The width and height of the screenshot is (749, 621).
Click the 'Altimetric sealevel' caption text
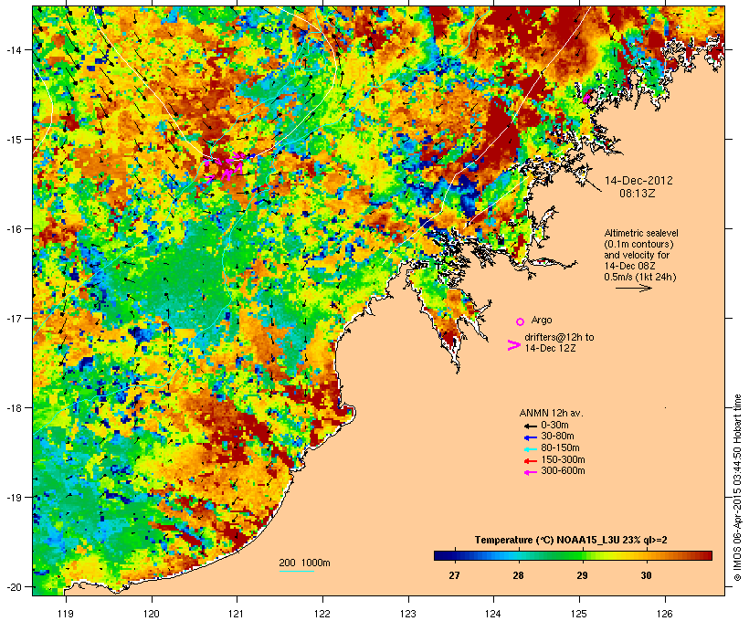(x=641, y=233)
